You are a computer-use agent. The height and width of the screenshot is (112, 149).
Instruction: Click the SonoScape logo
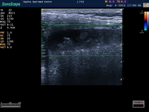11,4
